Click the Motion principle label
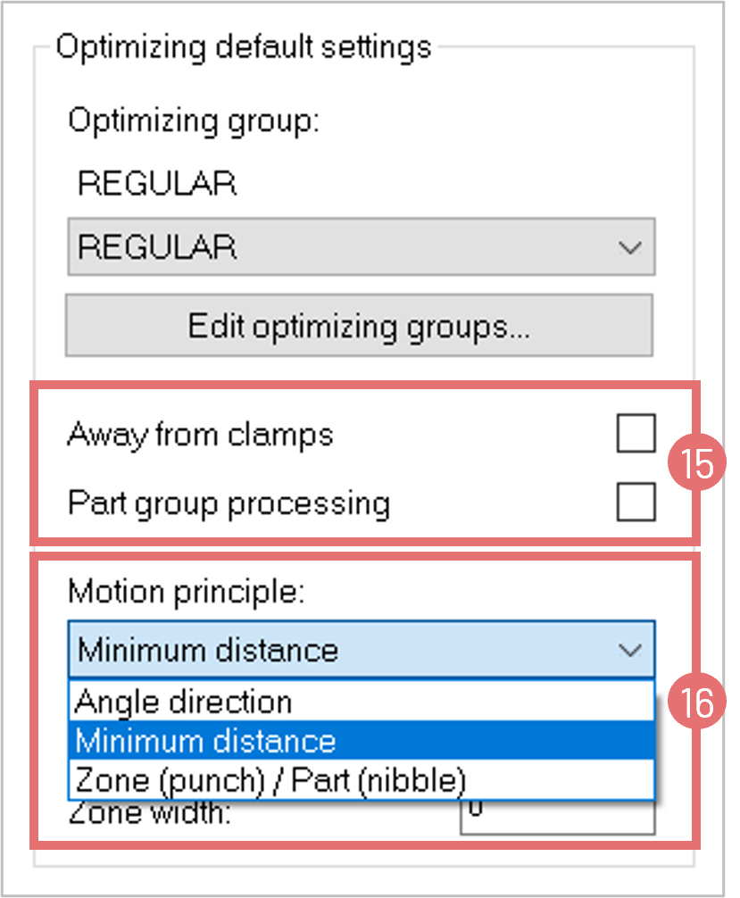 (x=186, y=590)
